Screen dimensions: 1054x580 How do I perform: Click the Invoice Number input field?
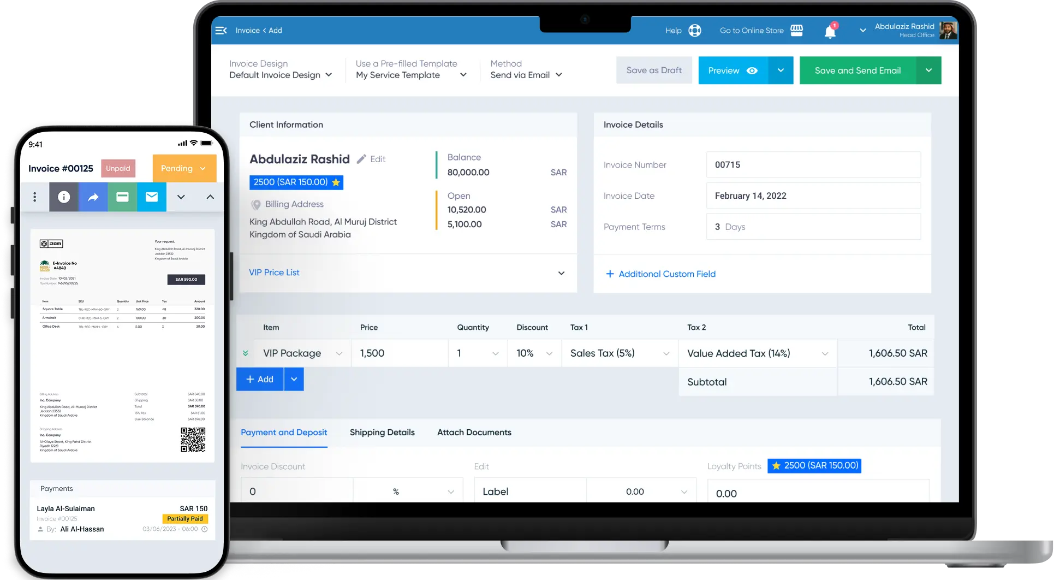tap(813, 165)
